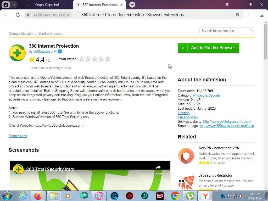Expand the tab groups dropdown arrow
The height and width of the screenshot is (201, 268).
(14, 5)
